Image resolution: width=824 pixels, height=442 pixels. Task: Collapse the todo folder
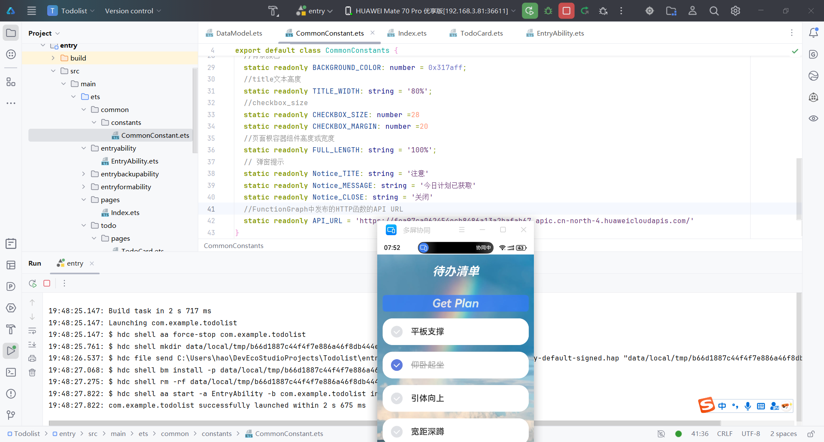(84, 225)
